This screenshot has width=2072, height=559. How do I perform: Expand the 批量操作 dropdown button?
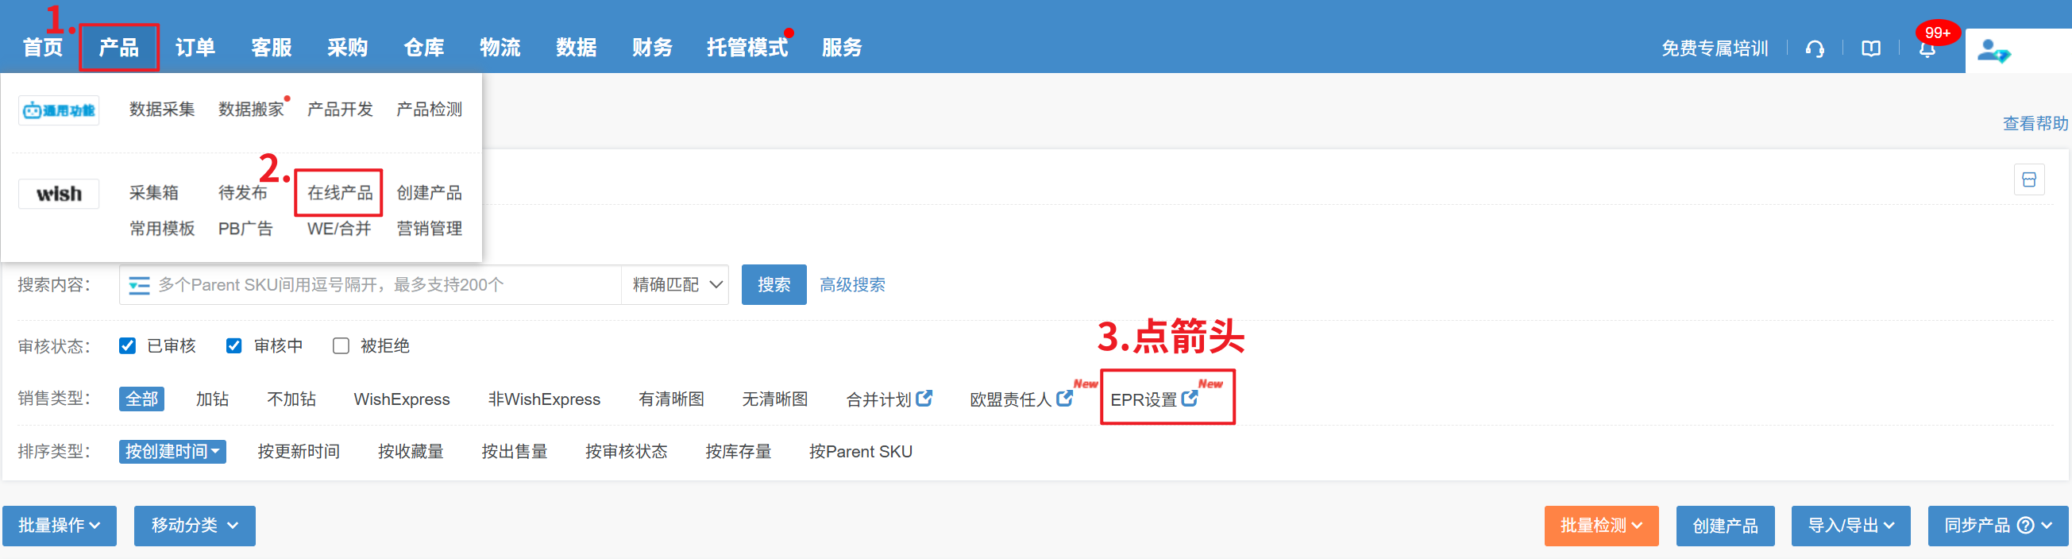[60, 525]
